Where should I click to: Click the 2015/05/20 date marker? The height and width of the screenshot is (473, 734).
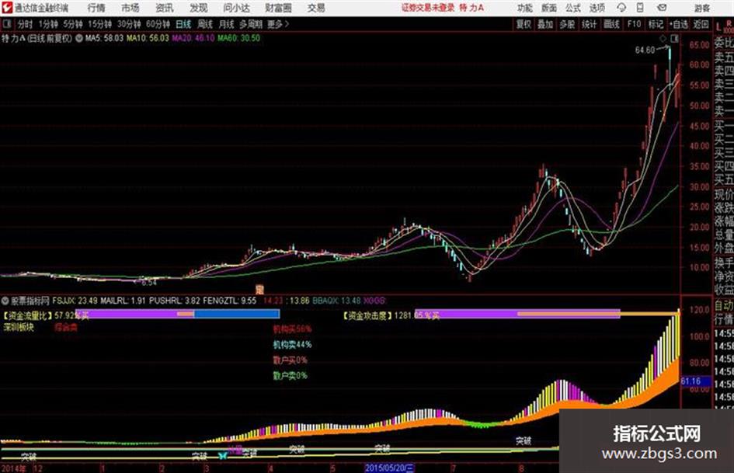(389, 468)
